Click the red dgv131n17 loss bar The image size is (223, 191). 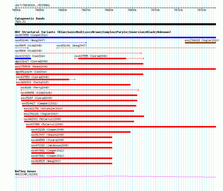point(79,64)
